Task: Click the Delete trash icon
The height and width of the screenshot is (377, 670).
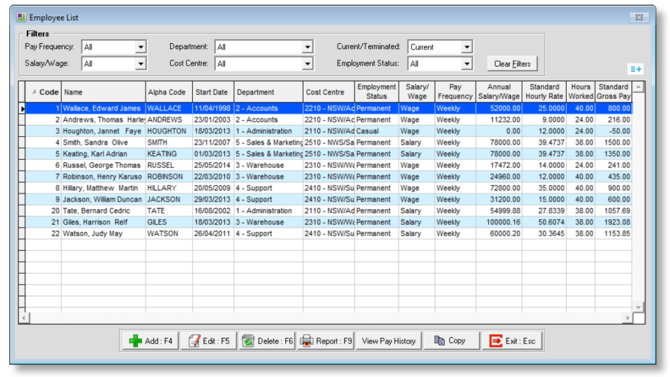Action: pyautogui.click(x=247, y=340)
